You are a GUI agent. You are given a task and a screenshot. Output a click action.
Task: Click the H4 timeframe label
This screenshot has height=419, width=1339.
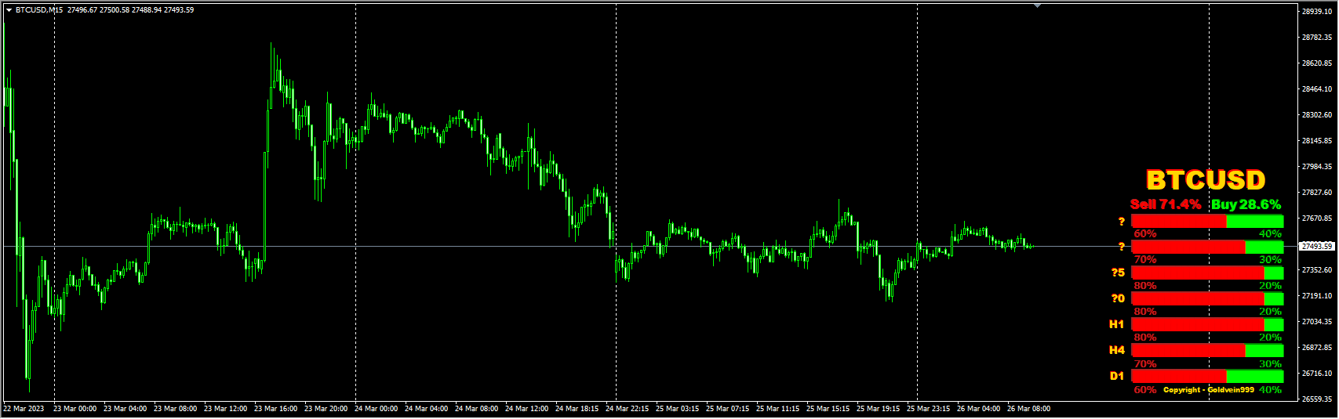[x=1116, y=350]
